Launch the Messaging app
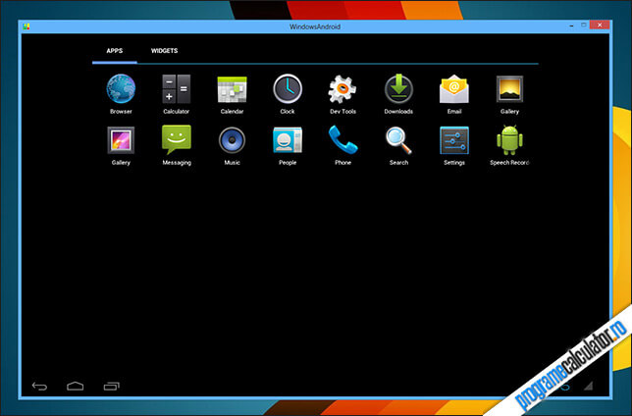 tap(177, 145)
